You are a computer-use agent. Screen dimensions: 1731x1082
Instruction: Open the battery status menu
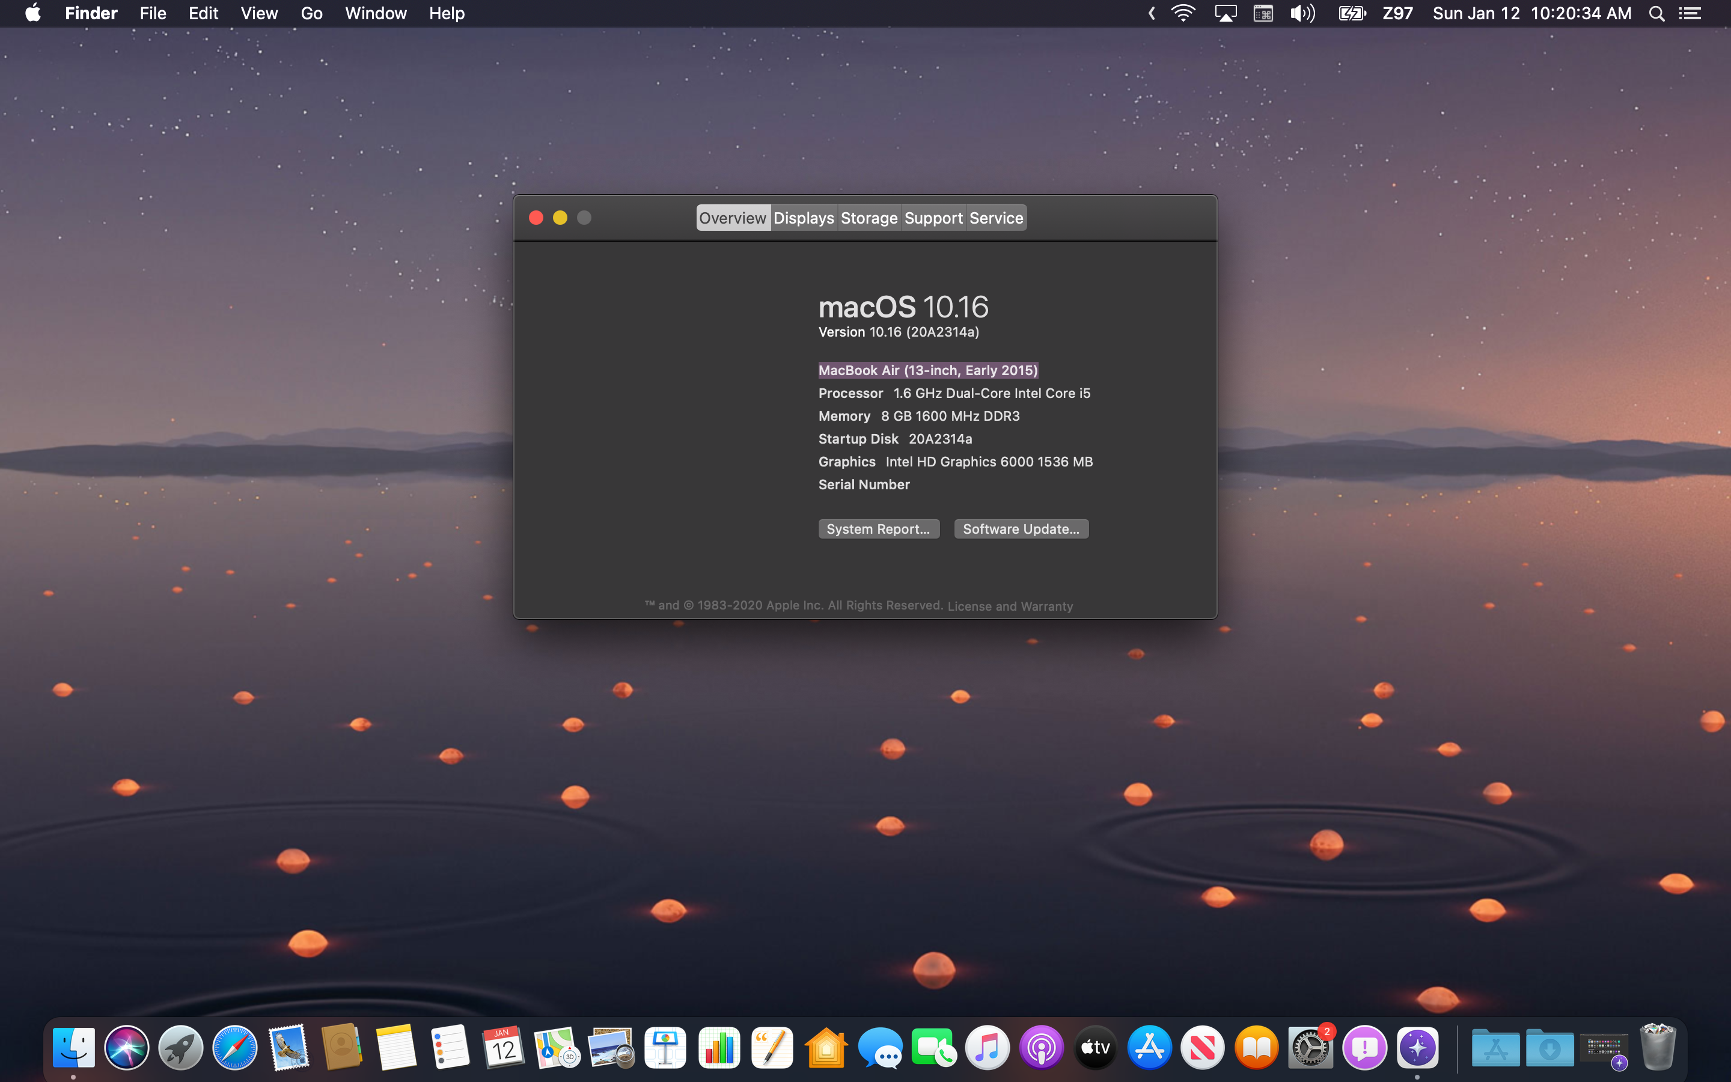click(1351, 14)
